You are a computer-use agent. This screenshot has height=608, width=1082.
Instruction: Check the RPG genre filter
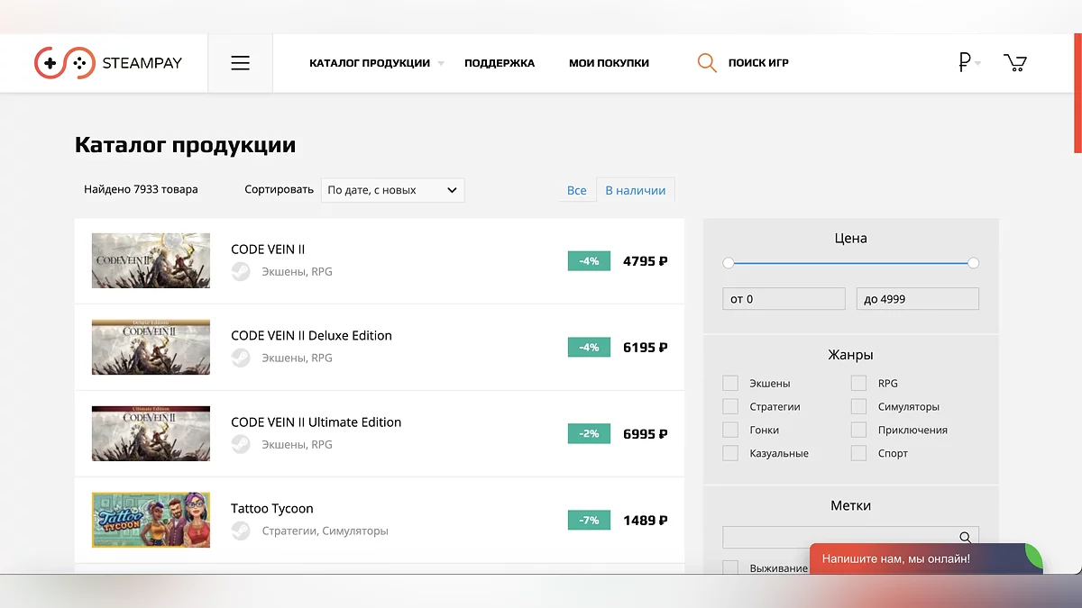(x=858, y=383)
